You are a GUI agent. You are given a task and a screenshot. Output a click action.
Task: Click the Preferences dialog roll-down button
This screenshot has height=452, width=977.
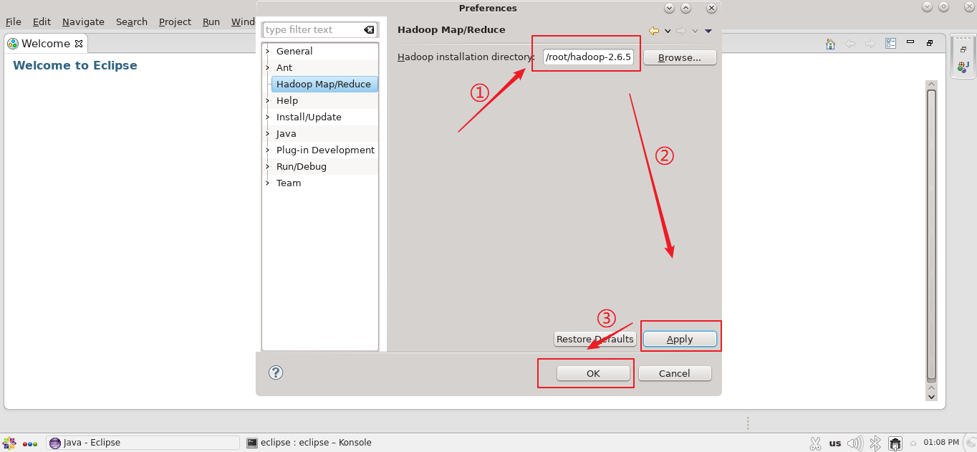[x=669, y=8]
